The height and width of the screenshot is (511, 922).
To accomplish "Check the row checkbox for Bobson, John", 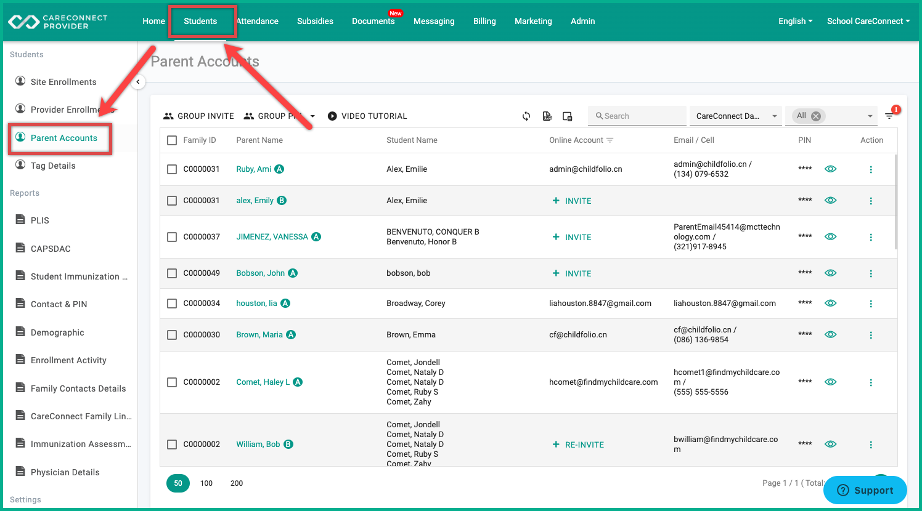I will point(172,273).
